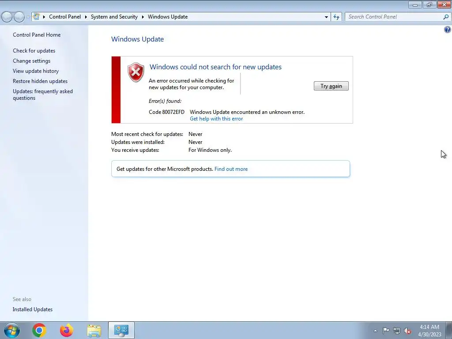
Task: Open the Windows Start orb
Action: coord(12,330)
